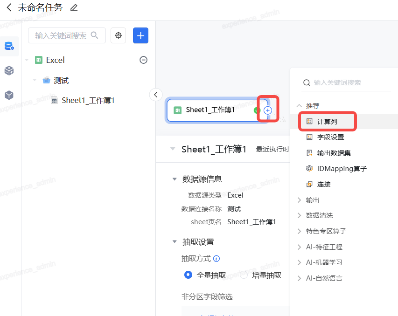
Task: Click the back arrow beside 未命名任务
Action: (x=9, y=7)
